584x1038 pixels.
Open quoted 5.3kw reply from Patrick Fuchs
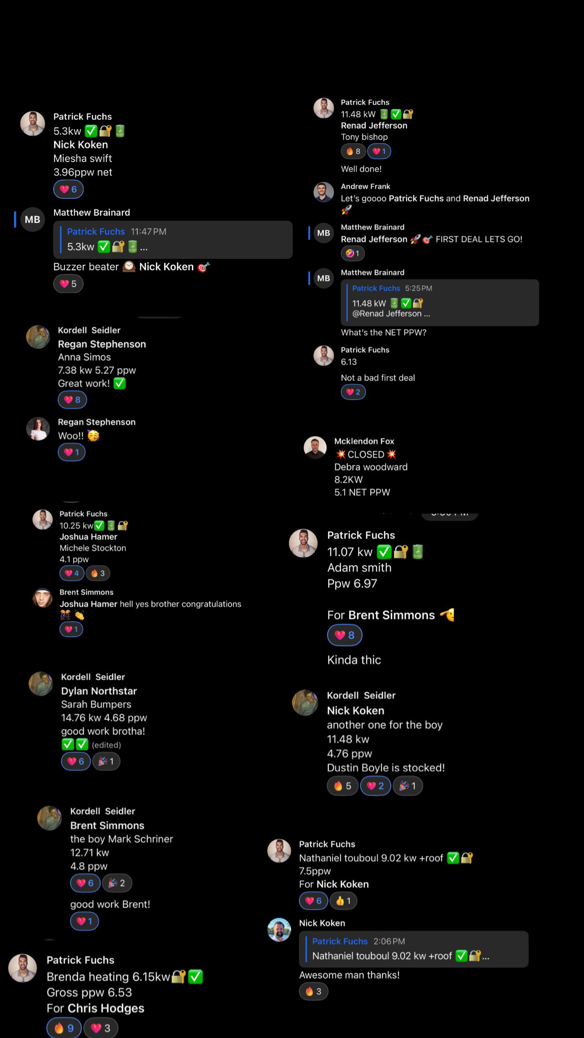pos(173,240)
